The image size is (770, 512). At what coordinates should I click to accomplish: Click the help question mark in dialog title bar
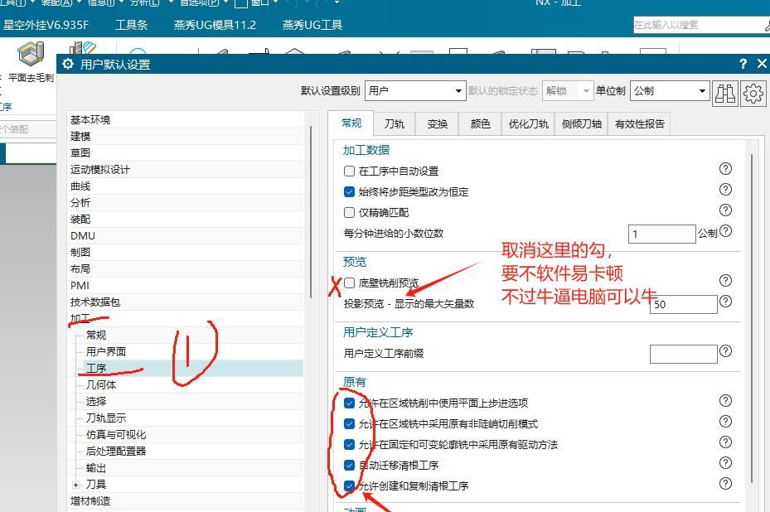coord(742,63)
